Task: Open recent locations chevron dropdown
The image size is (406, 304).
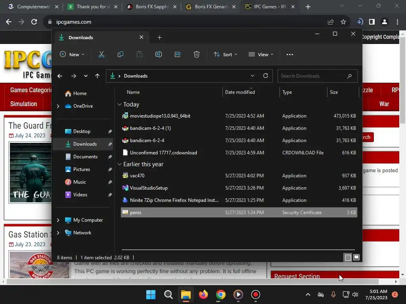Action: 86,76
